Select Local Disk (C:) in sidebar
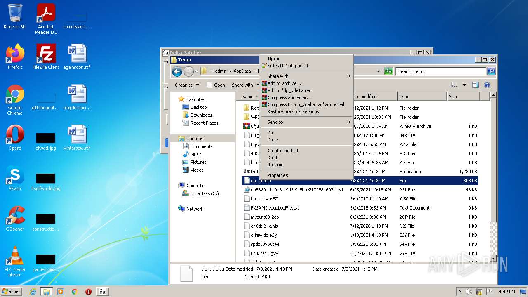Viewport: 528px width, 297px height. click(x=205, y=193)
